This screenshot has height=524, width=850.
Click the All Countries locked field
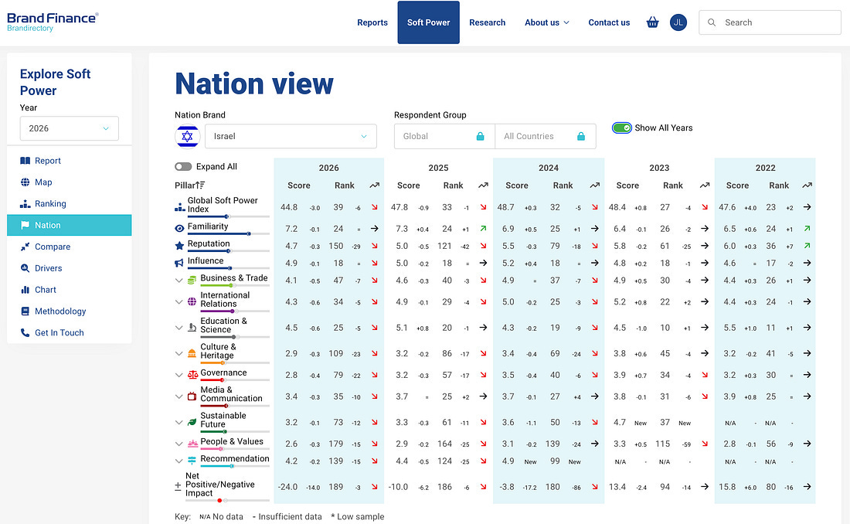[546, 136]
